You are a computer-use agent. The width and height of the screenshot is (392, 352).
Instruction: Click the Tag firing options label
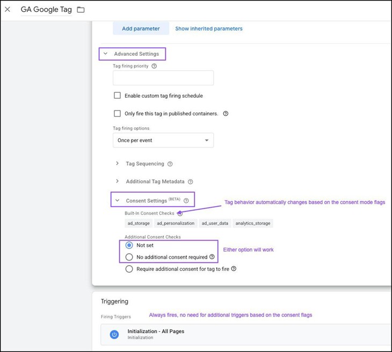tap(131, 128)
